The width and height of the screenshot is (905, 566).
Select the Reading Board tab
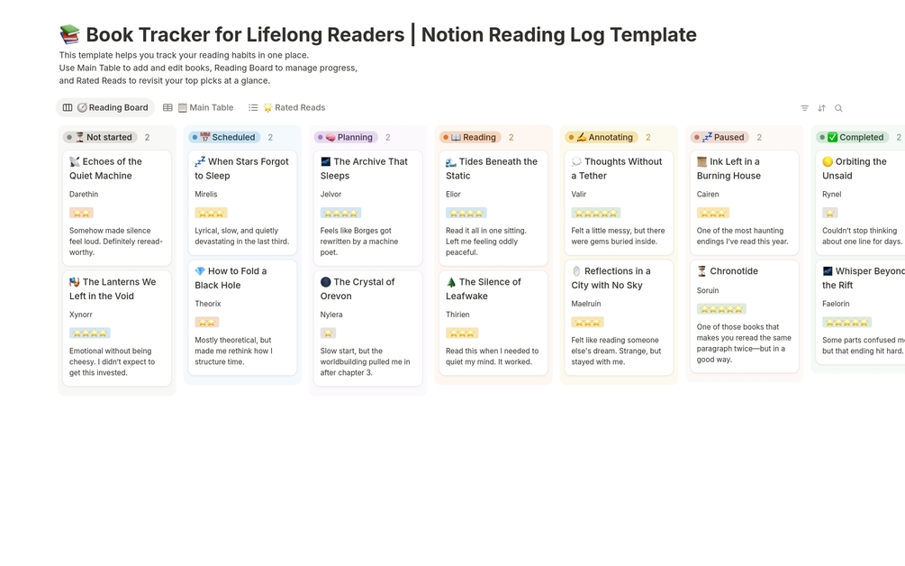pos(105,108)
